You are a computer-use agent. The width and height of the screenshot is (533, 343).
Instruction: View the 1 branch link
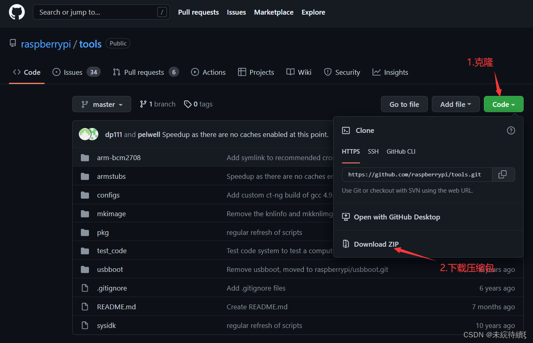coord(158,104)
